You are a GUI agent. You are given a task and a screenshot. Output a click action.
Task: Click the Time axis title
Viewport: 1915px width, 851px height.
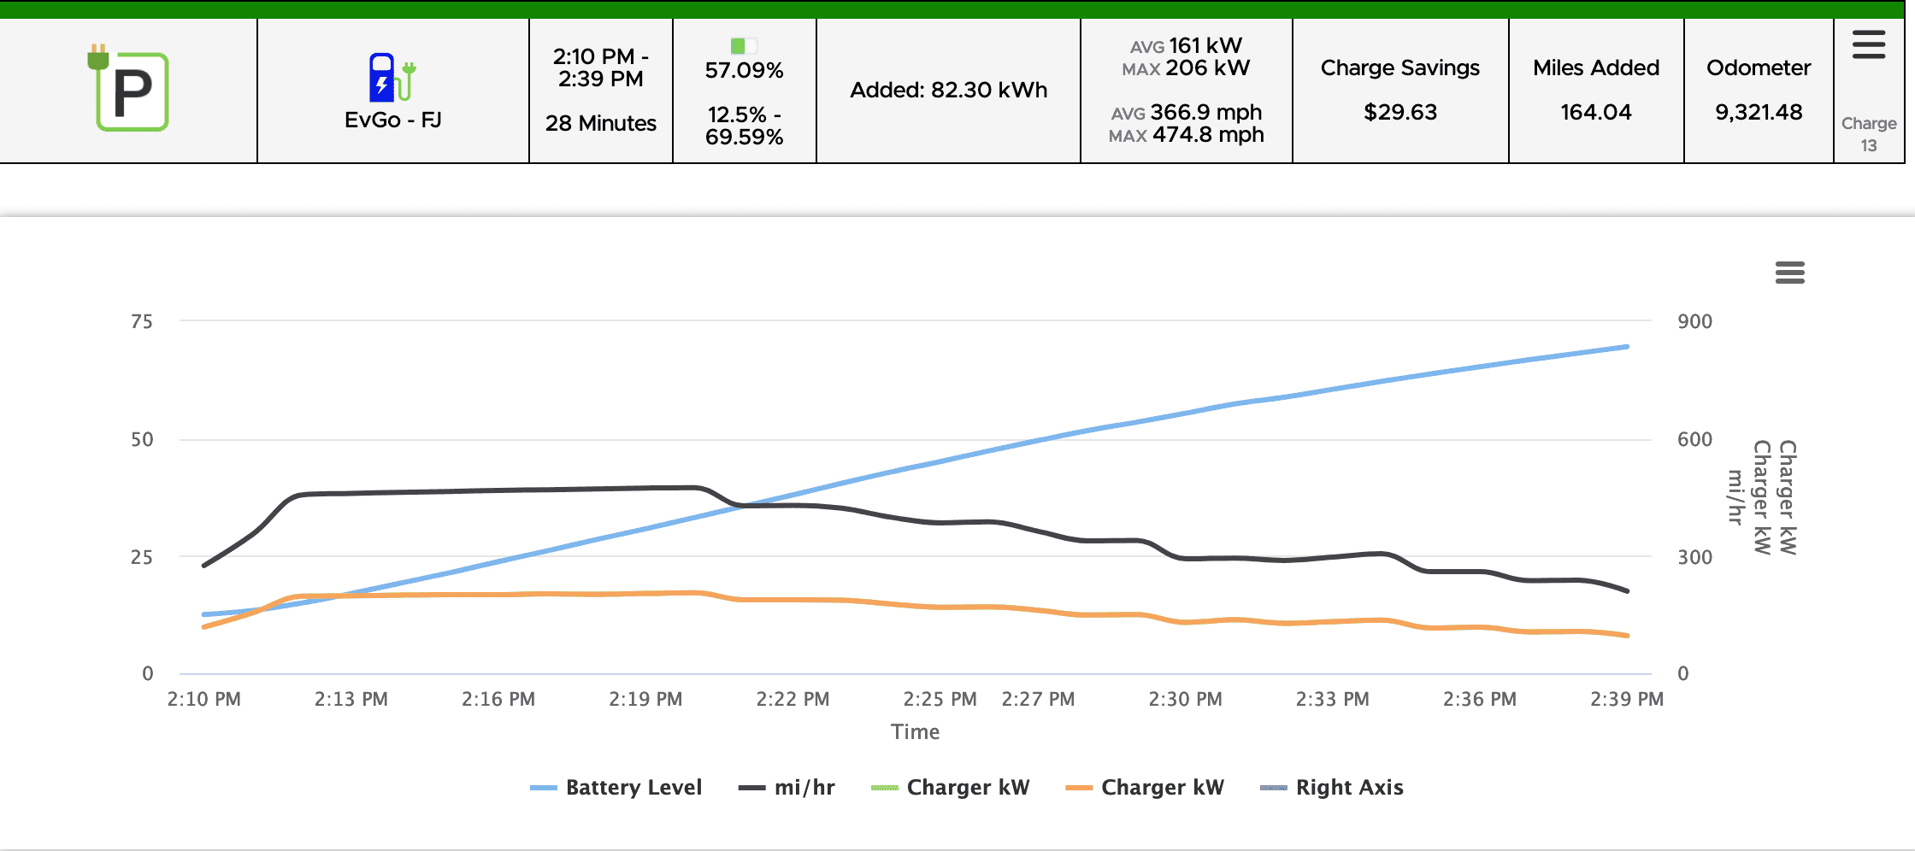click(x=915, y=731)
